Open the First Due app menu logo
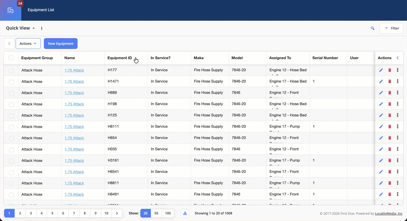This screenshot has width=407, height=221. point(11,10)
